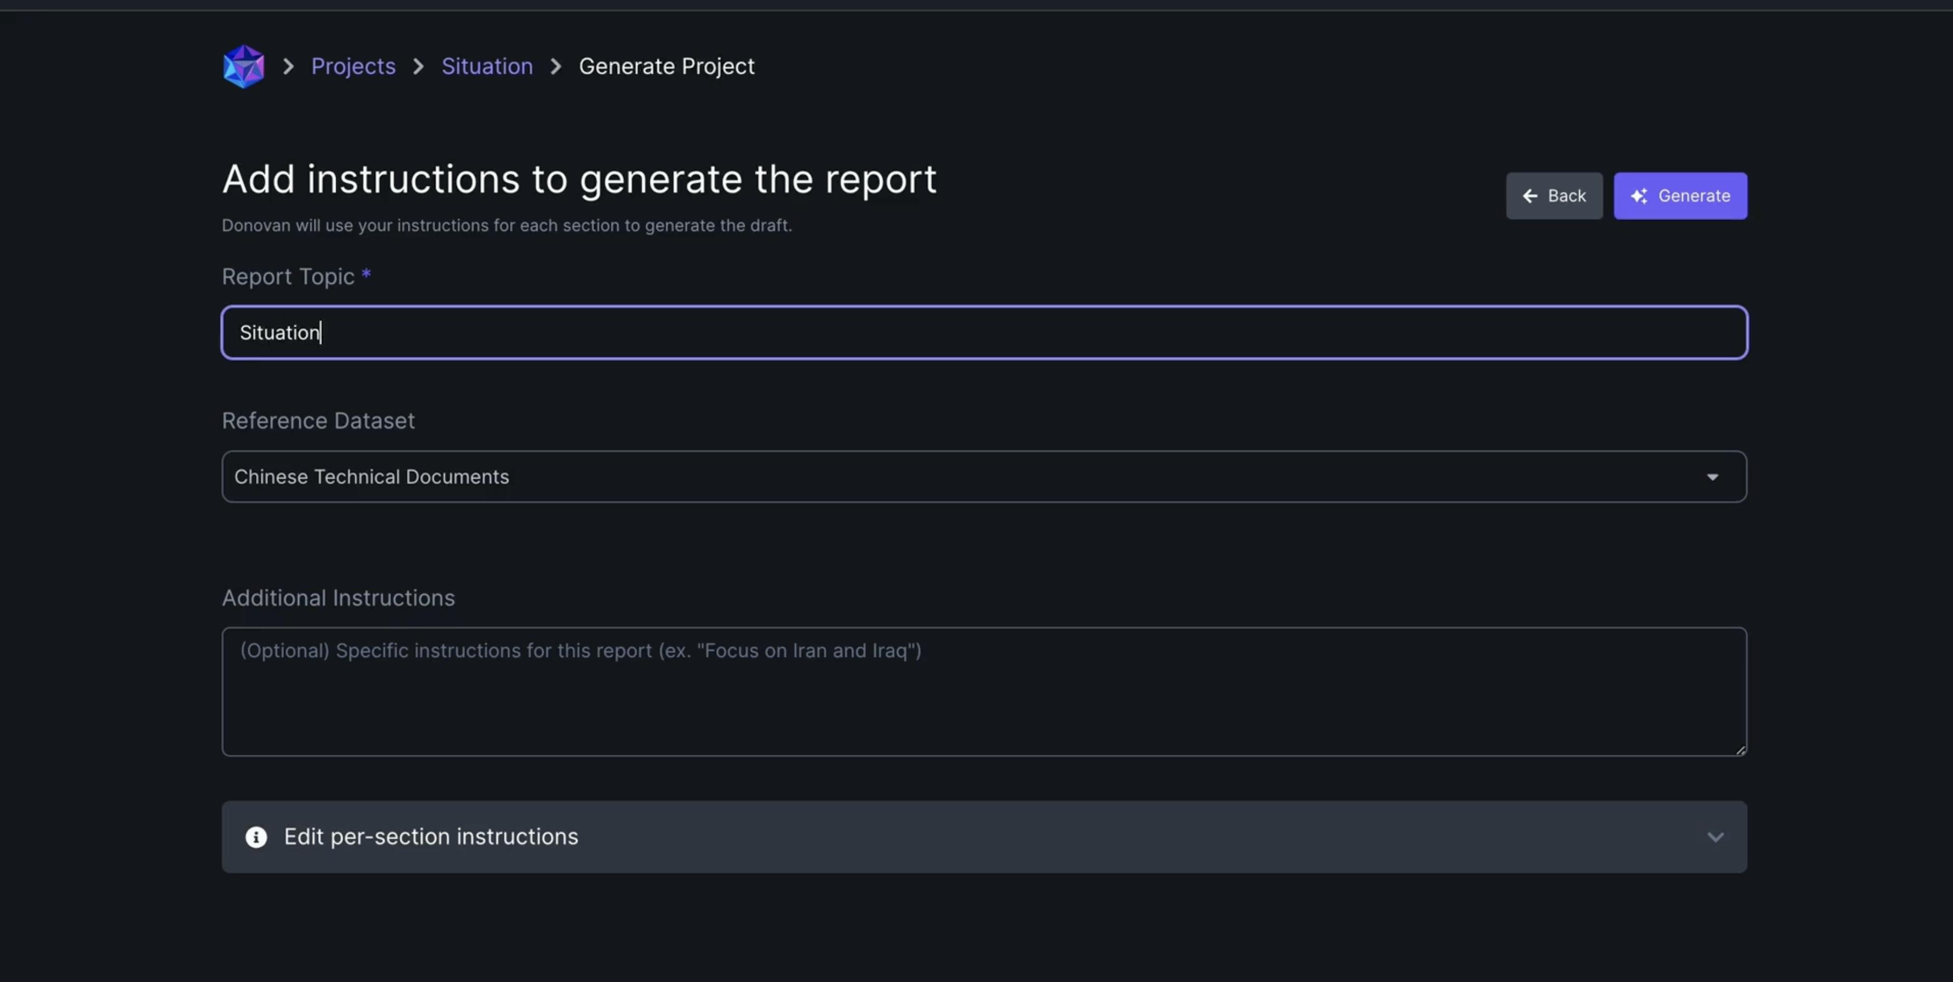Screen dimensions: 1953x982
Task: Click into the Additional Instructions text area
Action: tap(983, 691)
